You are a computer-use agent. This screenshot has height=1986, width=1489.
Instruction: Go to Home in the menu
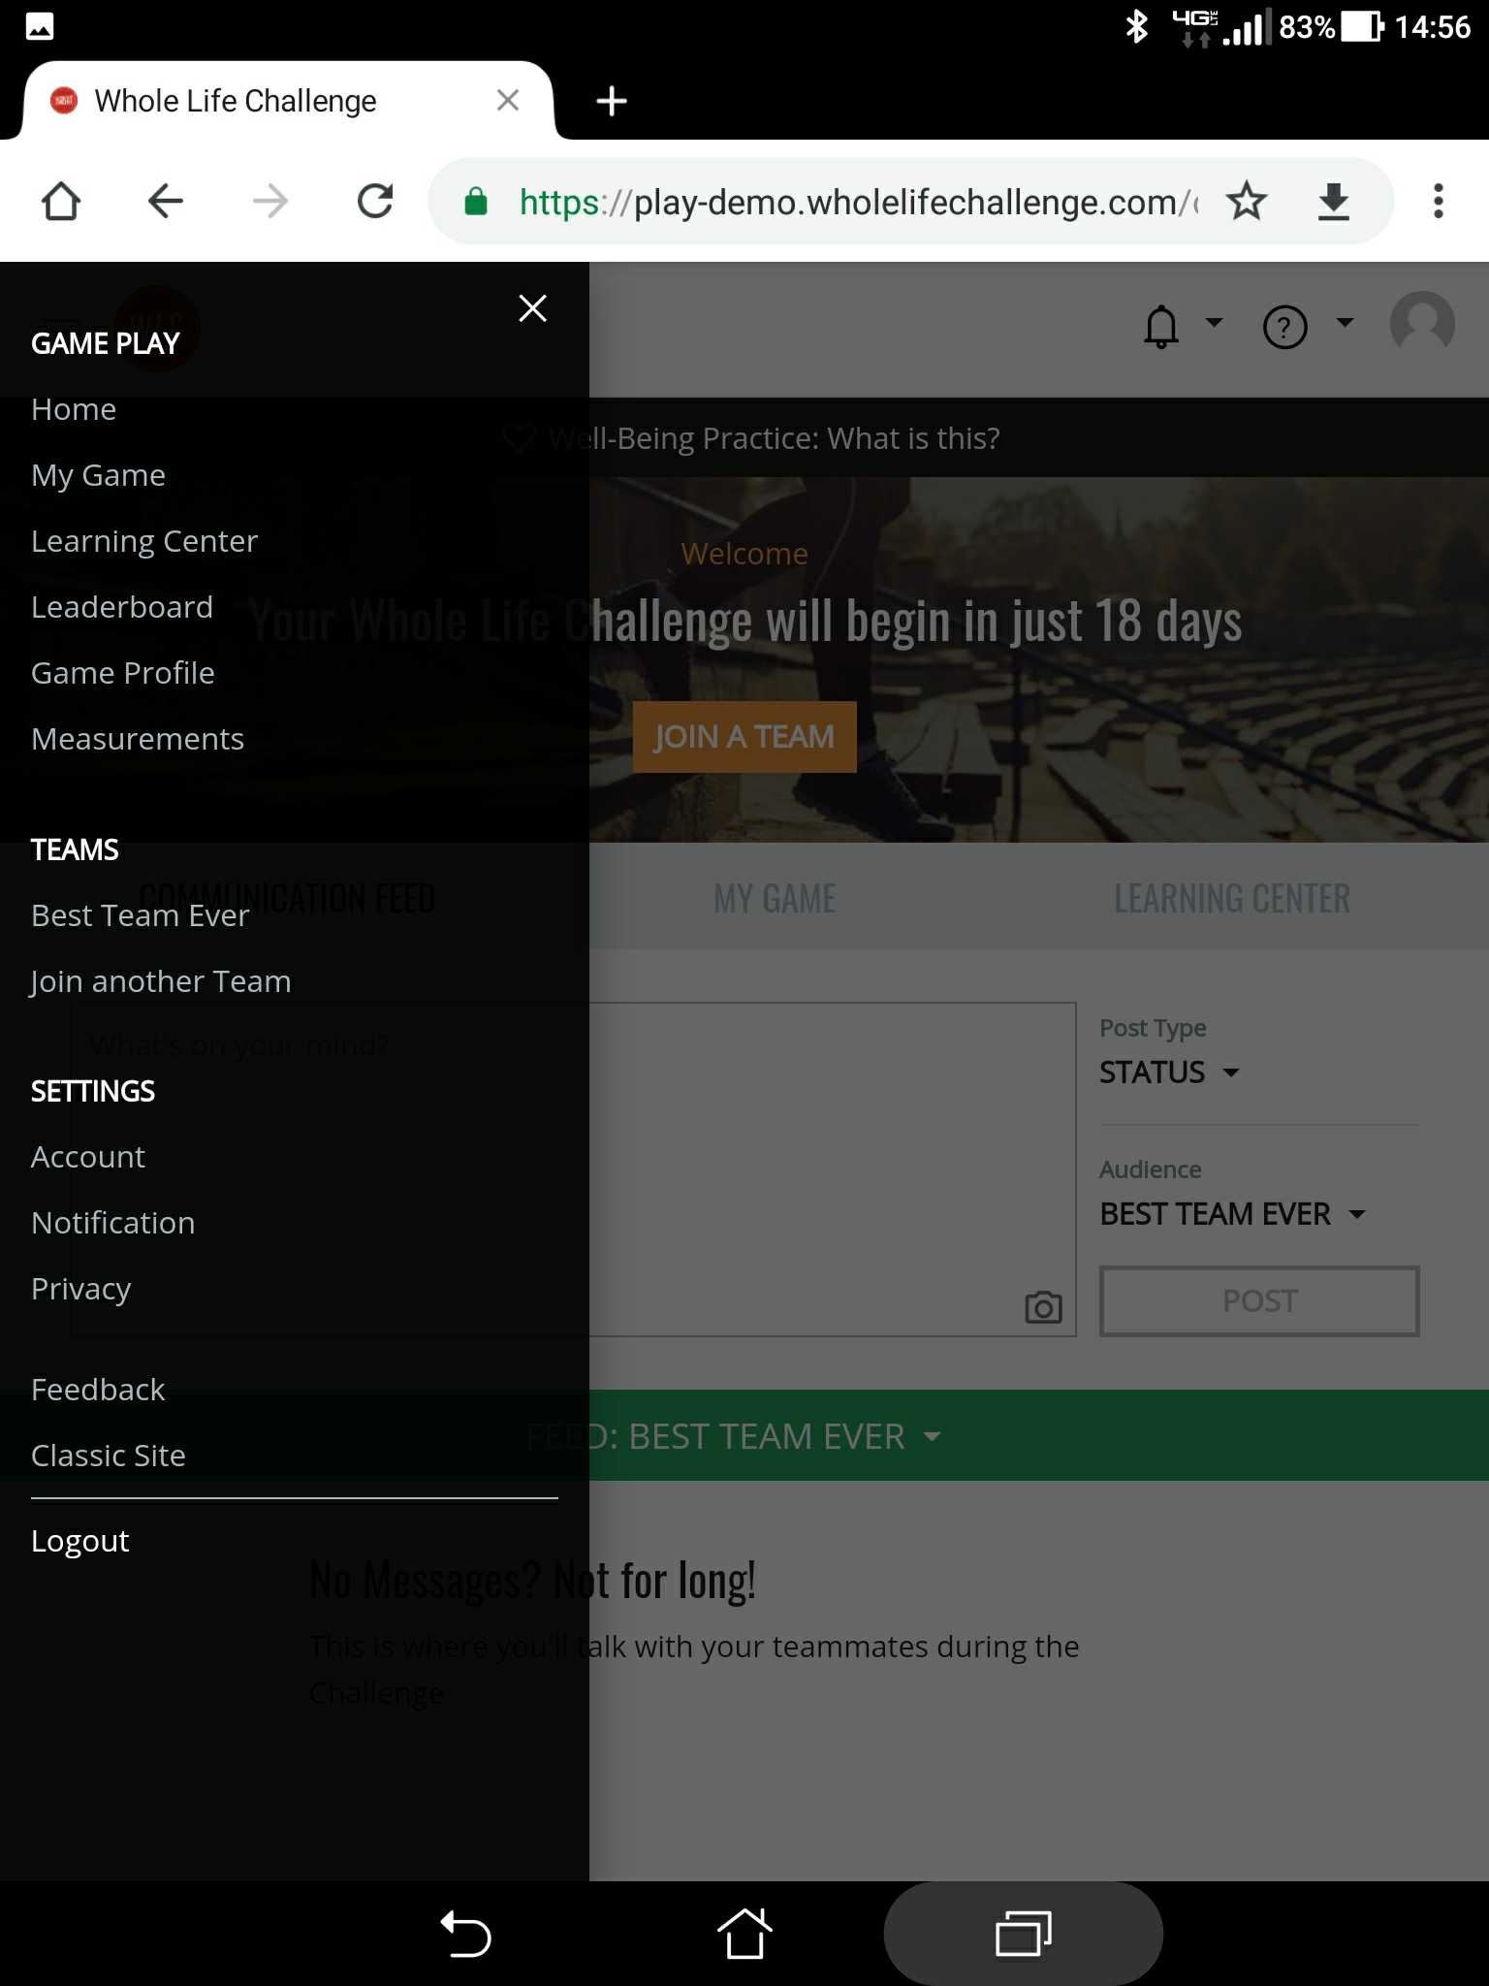(74, 409)
